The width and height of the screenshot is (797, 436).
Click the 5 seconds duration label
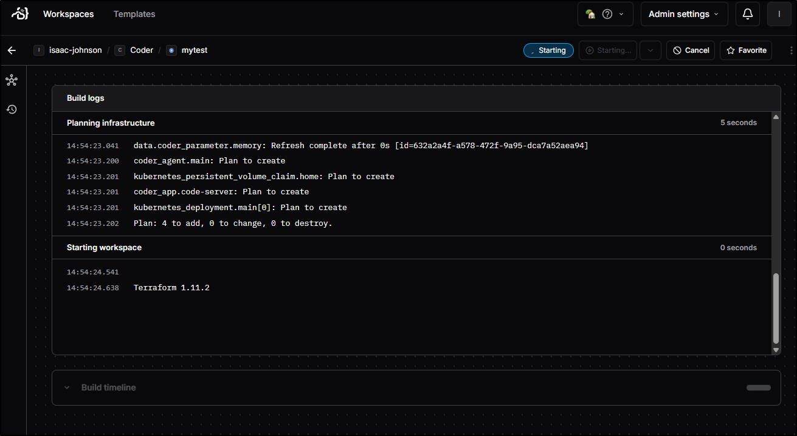point(739,123)
